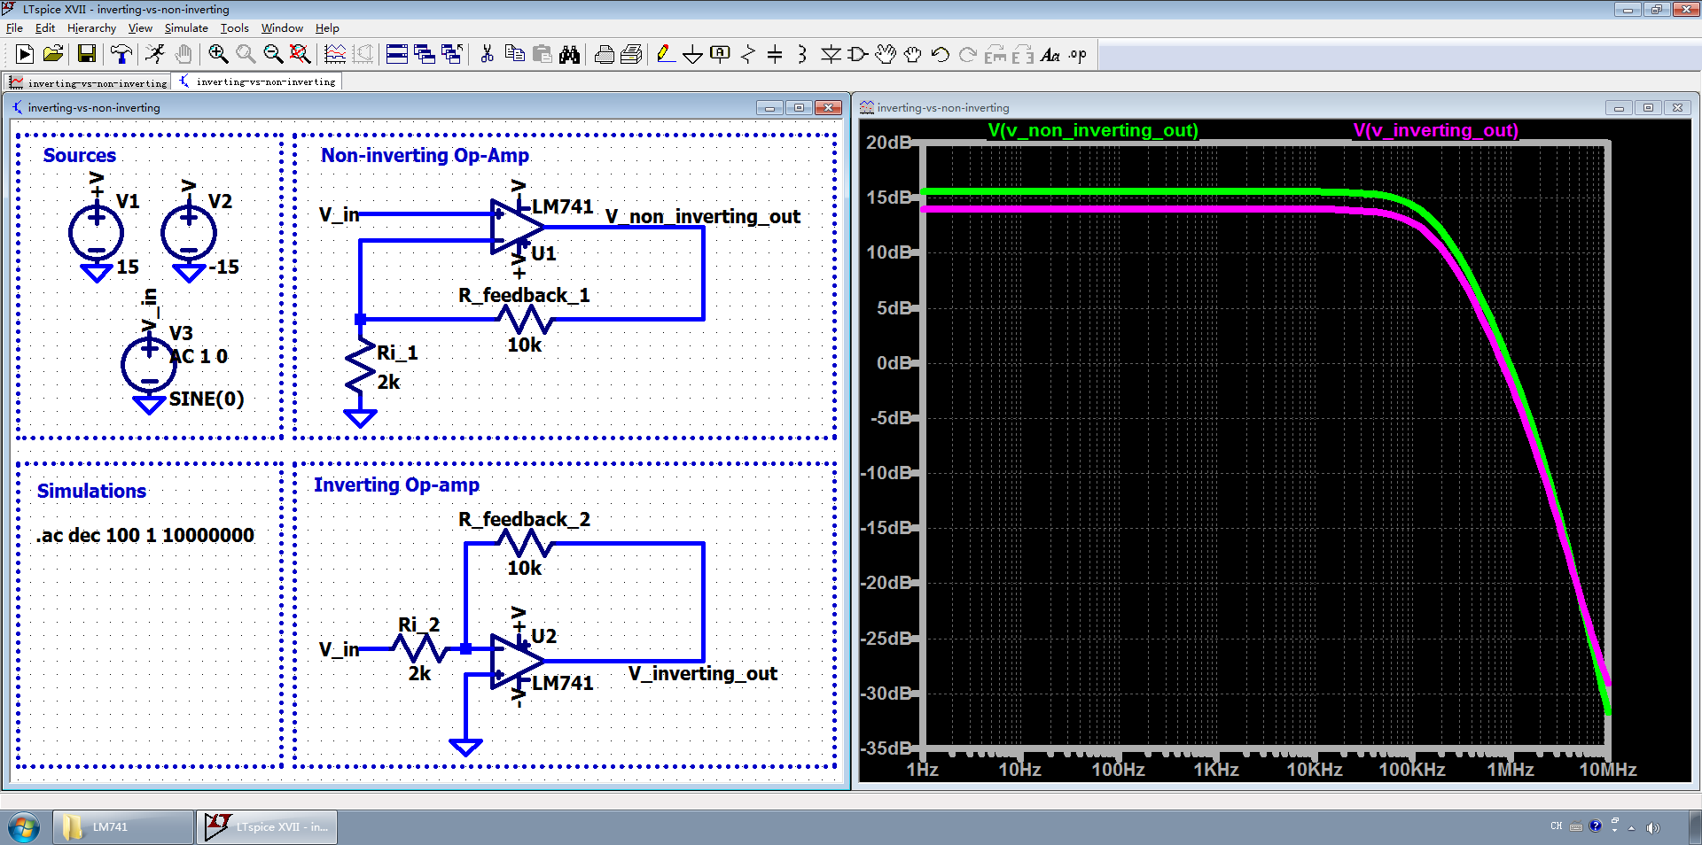Viewport: 1702px width, 845px height.
Task: Open the LM741 folder in the taskbar
Action: click(x=123, y=826)
